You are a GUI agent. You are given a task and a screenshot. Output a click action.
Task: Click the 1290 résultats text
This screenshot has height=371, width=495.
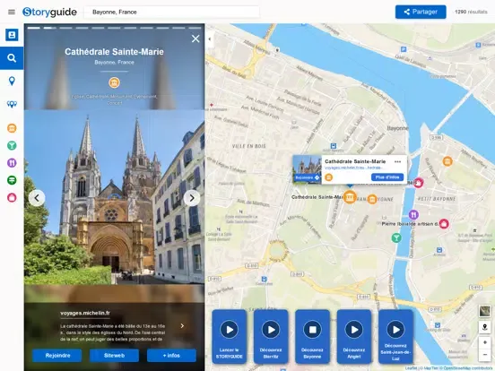[471, 12]
